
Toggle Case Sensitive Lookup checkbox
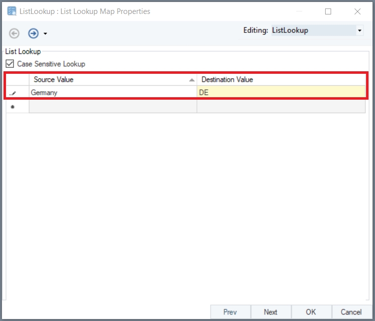pos(9,64)
